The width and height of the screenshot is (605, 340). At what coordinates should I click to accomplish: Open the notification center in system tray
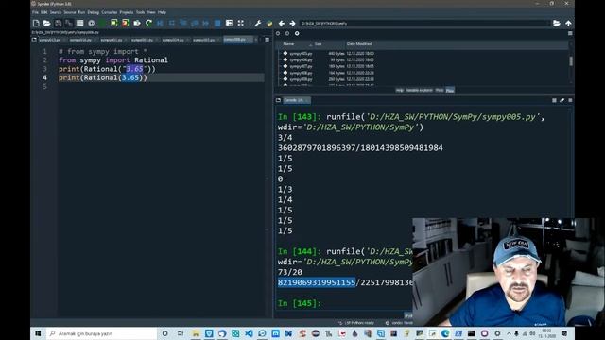564,333
